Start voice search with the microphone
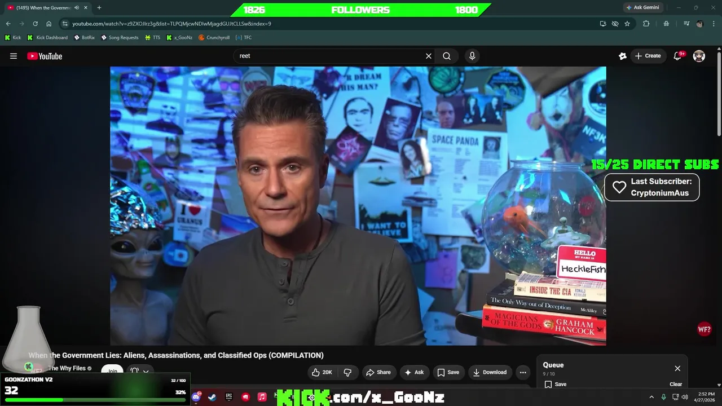This screenshot has height=406, width=722. click(472, 56)
